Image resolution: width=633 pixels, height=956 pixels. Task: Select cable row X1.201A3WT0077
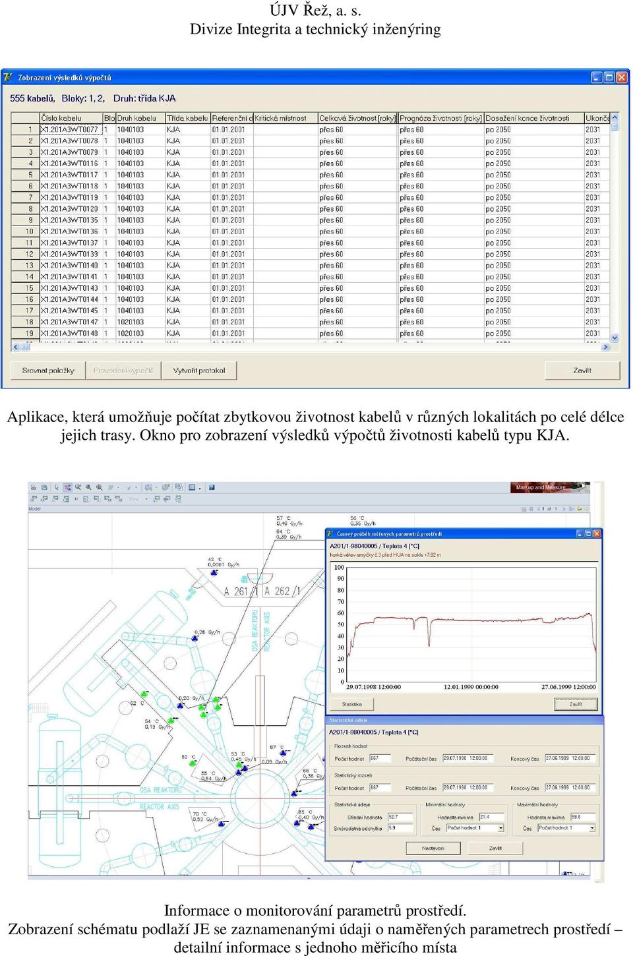coord(311,130)
